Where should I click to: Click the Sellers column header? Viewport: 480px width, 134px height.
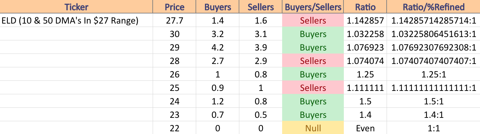pos(261,7)
